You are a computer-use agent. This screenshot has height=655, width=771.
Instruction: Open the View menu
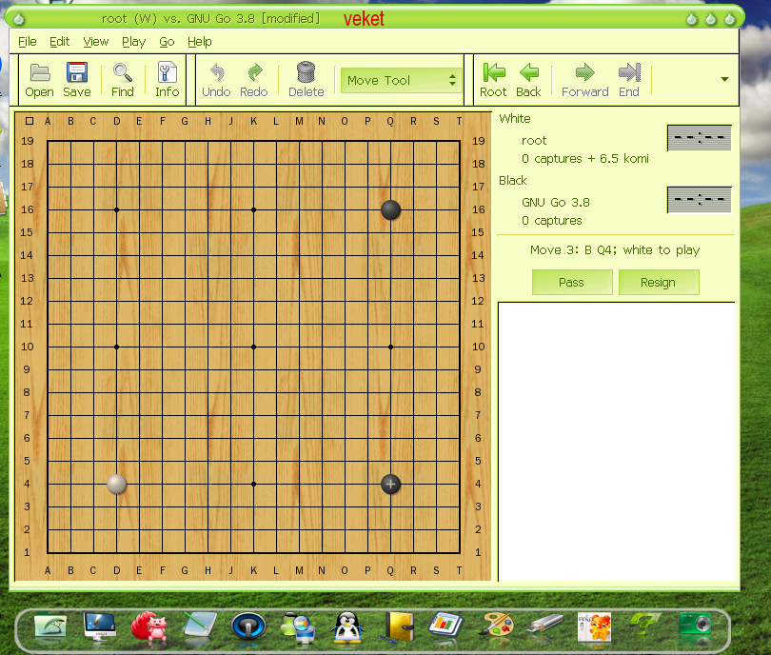[x=96, y=42]
